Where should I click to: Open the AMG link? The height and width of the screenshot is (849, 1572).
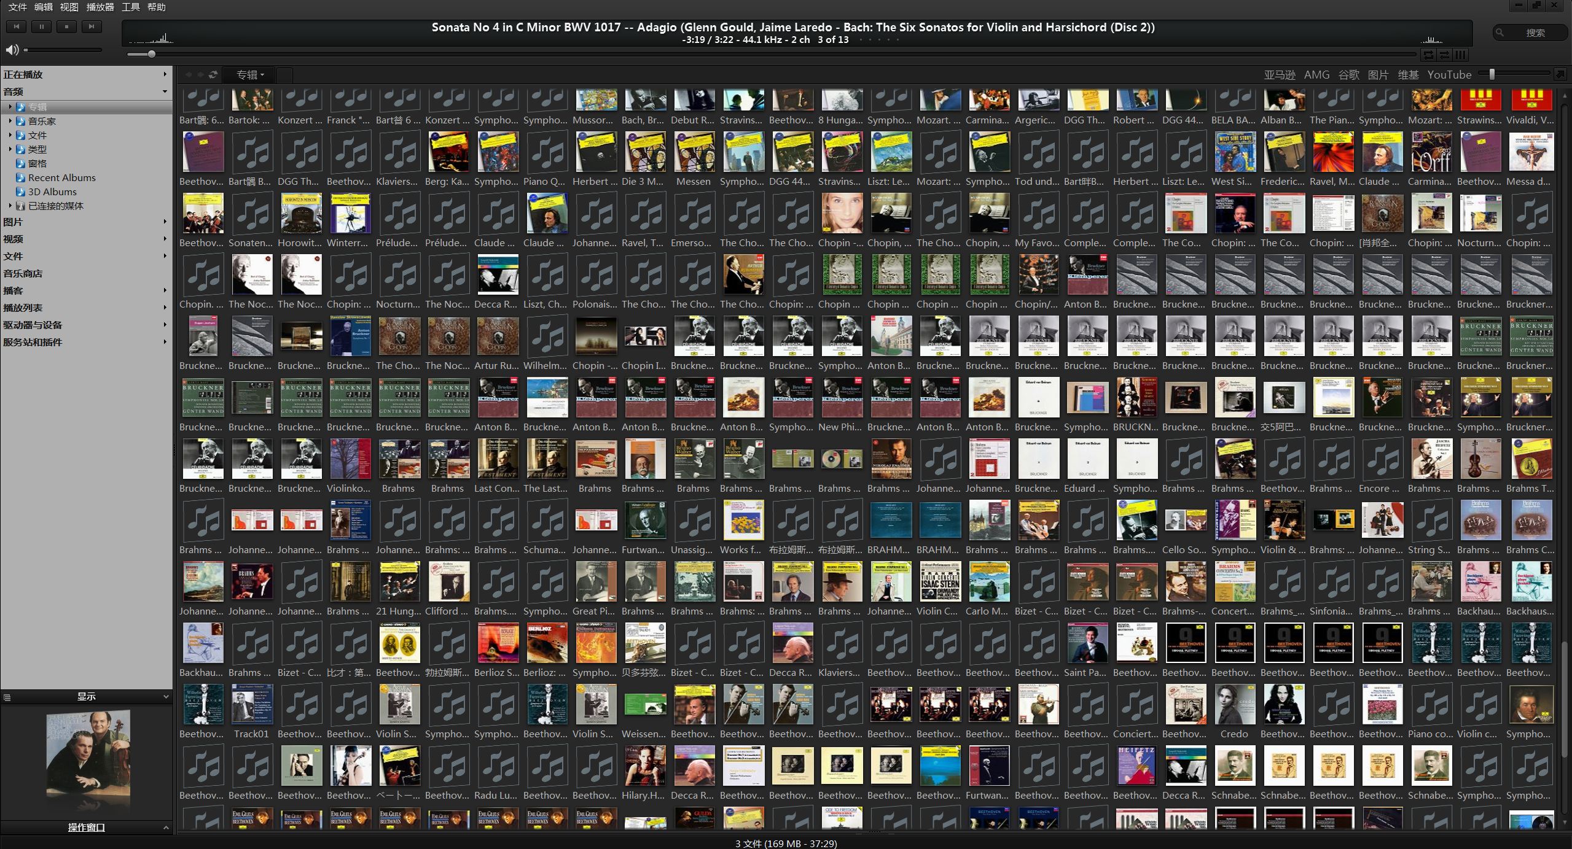pos(1316,75)
